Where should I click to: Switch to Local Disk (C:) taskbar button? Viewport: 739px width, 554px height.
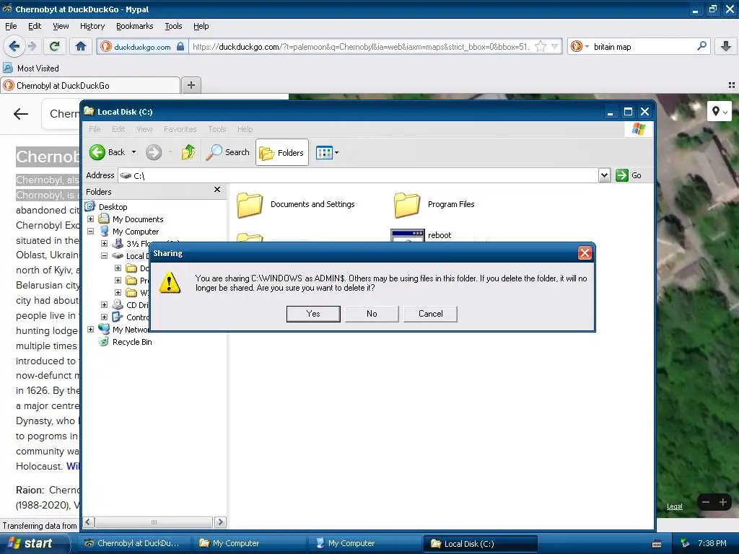480,544
